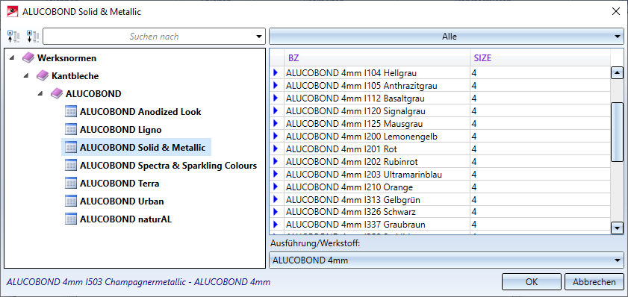The image size is (628, 297).
Task: Click table icon beside ALUCOBOND Spectra & Sparkling Colours
Action: point(71,166)
